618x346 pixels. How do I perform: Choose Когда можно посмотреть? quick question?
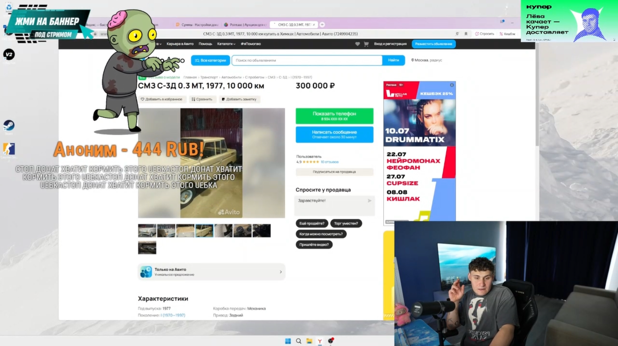tap(321, 234)
